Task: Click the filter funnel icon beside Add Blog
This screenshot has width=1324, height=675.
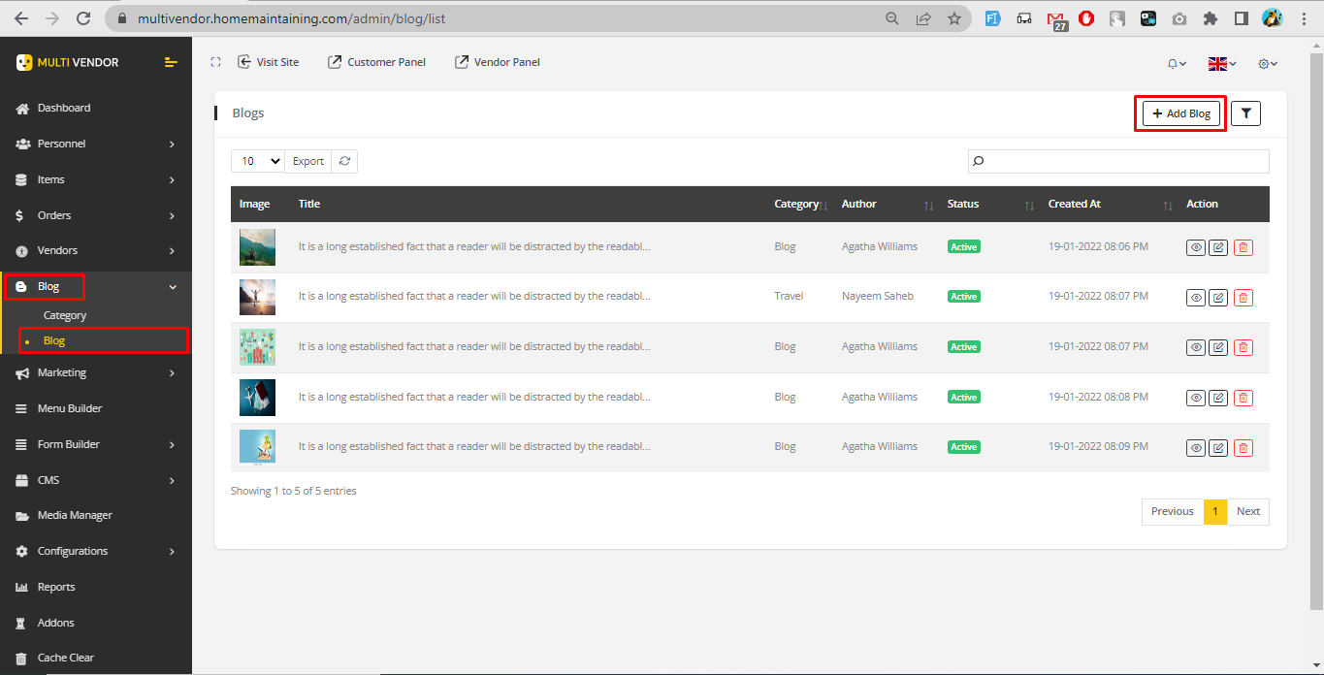Action: [1245, 113]
